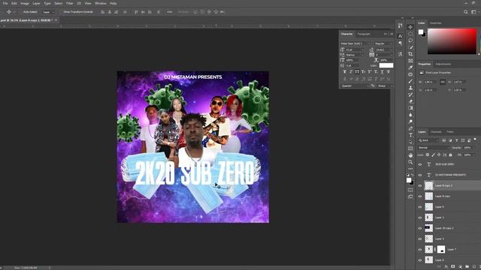Open the Image menu
481x270 pixels.
25,3
